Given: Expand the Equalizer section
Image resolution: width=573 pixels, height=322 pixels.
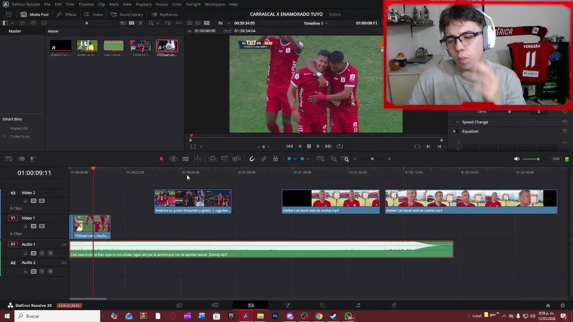Looking at the screenshot, I should [x=470, y=131].
